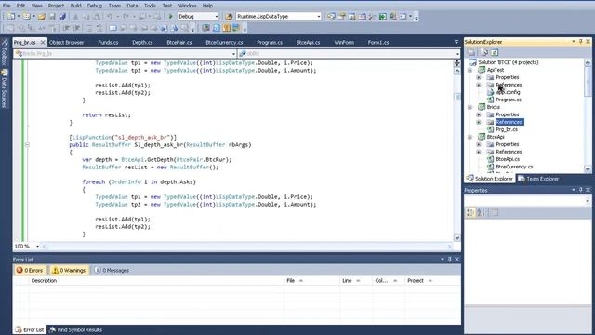Click the Cut scissors icon
The image size is (595, 335).
(75, 17)
